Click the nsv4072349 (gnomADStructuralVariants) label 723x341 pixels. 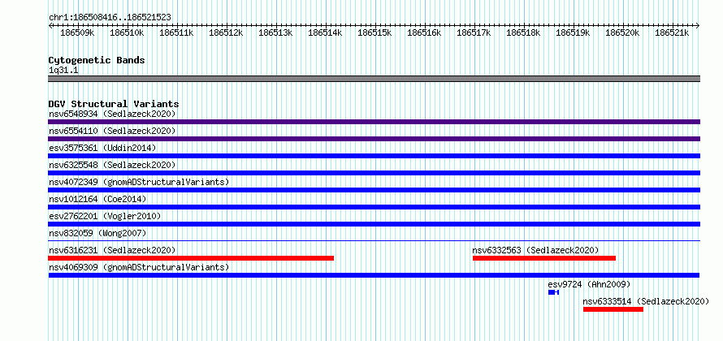point(139,182)
